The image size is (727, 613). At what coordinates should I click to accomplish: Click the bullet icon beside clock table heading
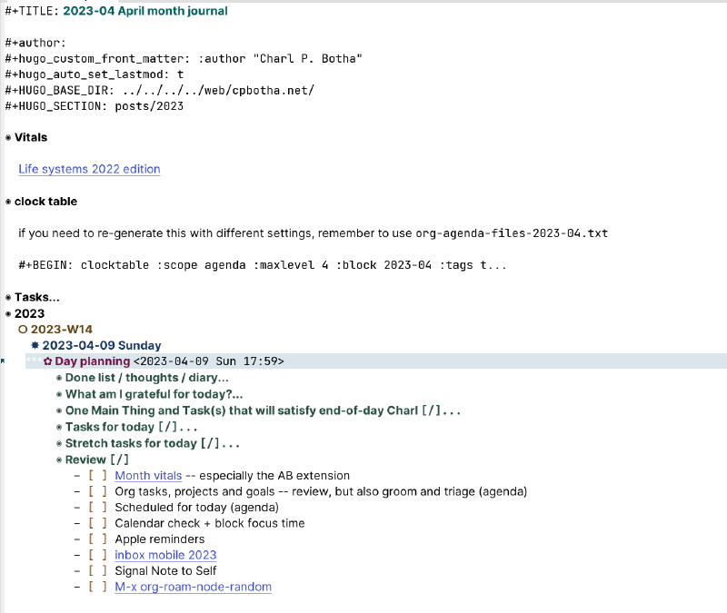(8, 201)
